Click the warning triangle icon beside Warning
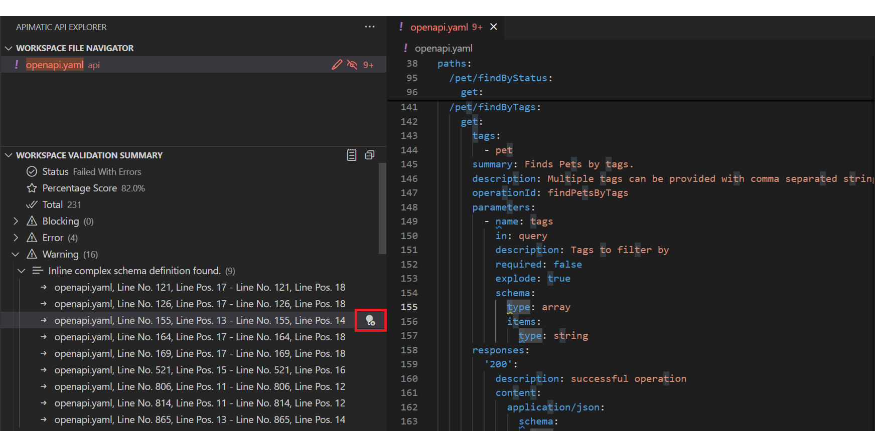The height and width of the screenshot is (431, 875). click(32, 254)
